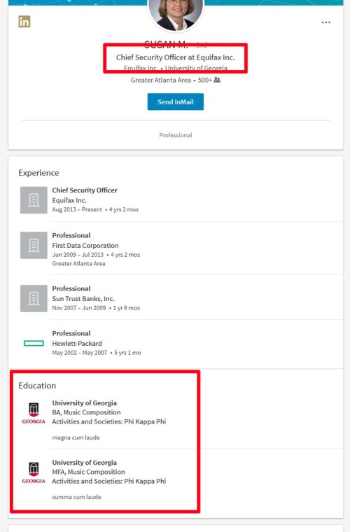Click the LinkedIn logo icon
This screenshot has width=350, height=532.
coord(24,22)
